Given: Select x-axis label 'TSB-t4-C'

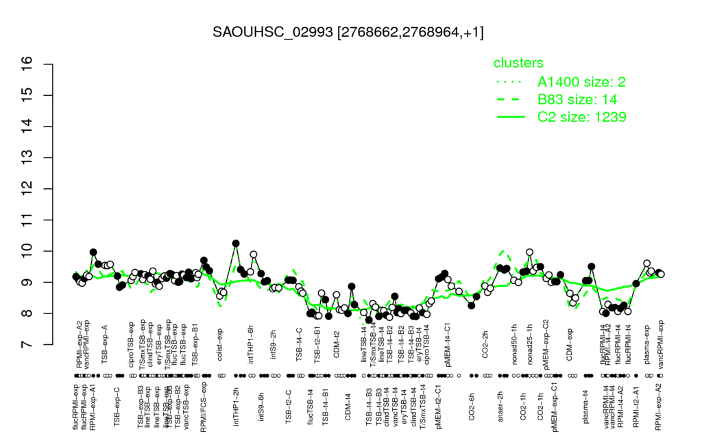Looking at the screenshot, I should [299, 344].
